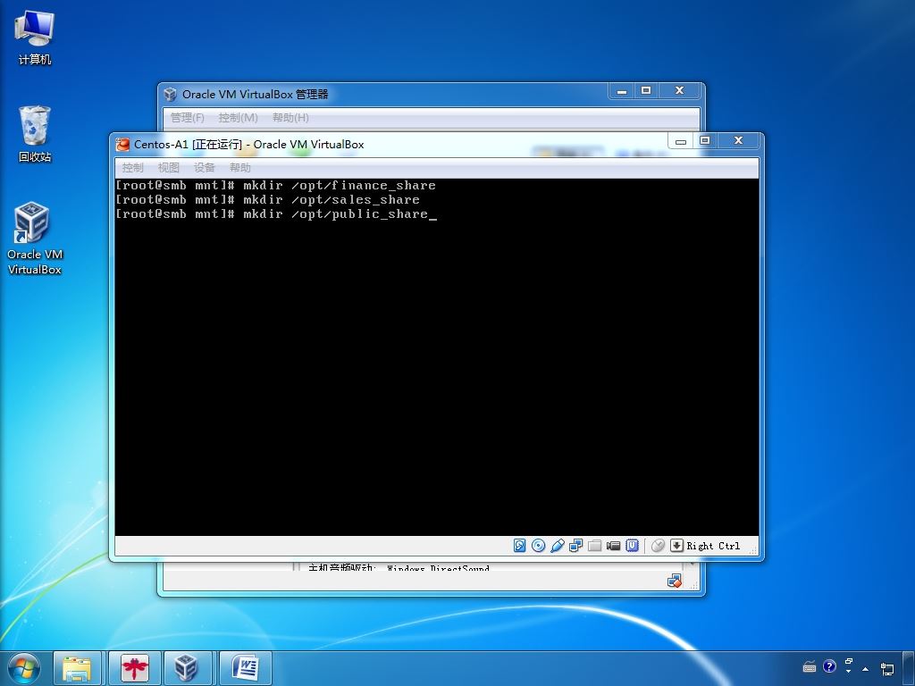Open the USB devices status icon
This screenshot has width=915, height=686.
[558, 546]
